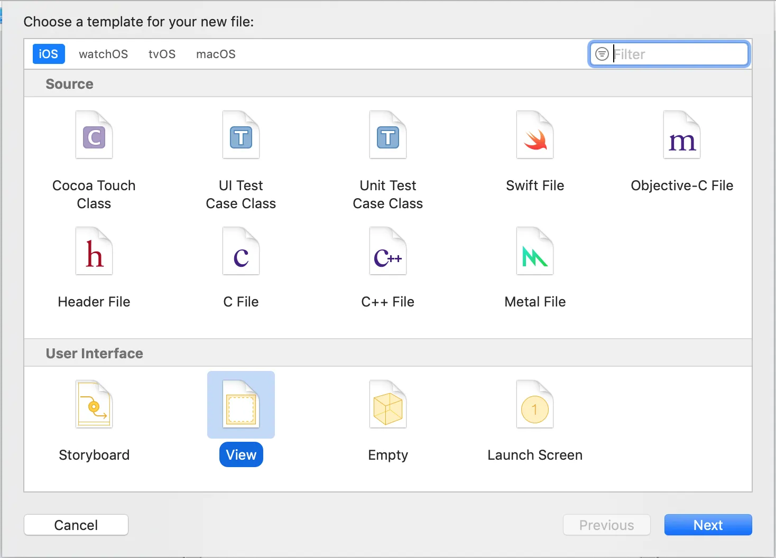The image size is (776, 558).
Task: Click the 'Metal File' label
Action: click(x=535, y=302)
